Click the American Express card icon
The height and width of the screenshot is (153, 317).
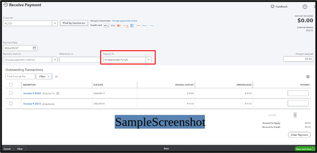coord(132,25)
